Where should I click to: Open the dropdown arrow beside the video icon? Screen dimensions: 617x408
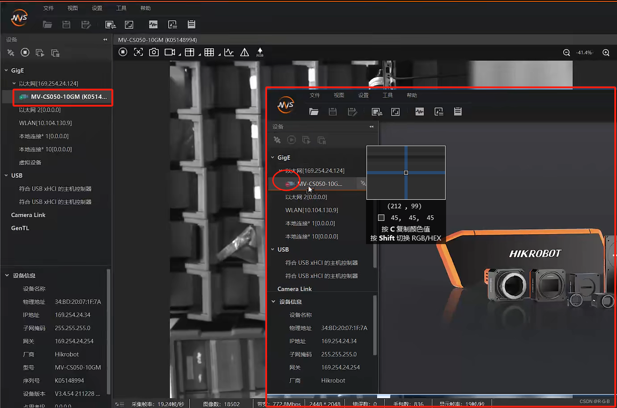[x=179, y=54]
